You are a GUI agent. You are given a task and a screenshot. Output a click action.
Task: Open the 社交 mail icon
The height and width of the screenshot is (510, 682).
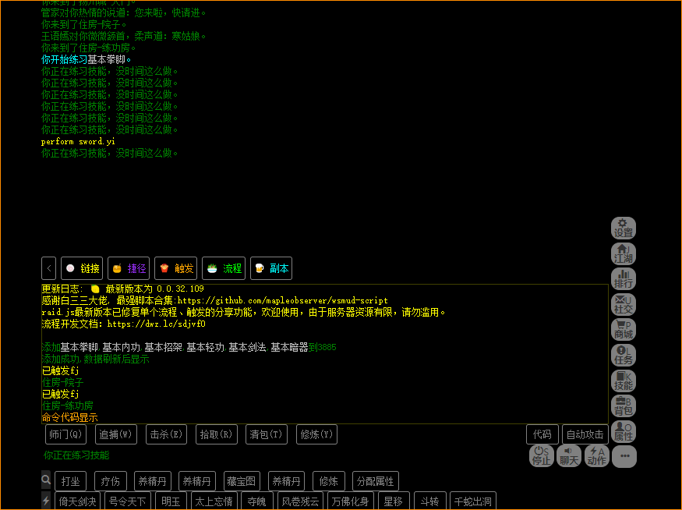tap(624, 305)
